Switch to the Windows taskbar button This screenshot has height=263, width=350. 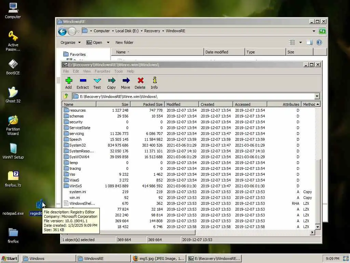click(49, 259)
